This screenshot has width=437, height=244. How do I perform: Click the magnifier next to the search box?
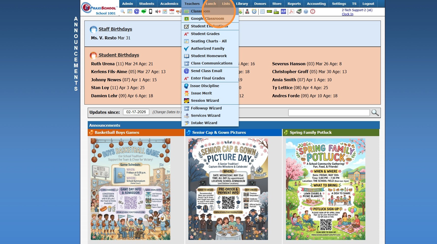(x=375, y=112)
